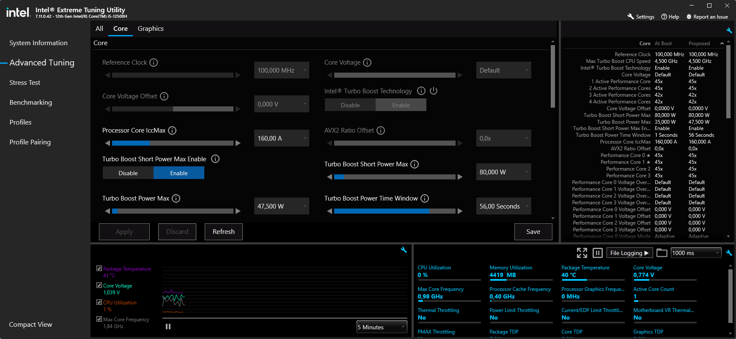Open wrench settings of the monitor panel

coord(729,253)
